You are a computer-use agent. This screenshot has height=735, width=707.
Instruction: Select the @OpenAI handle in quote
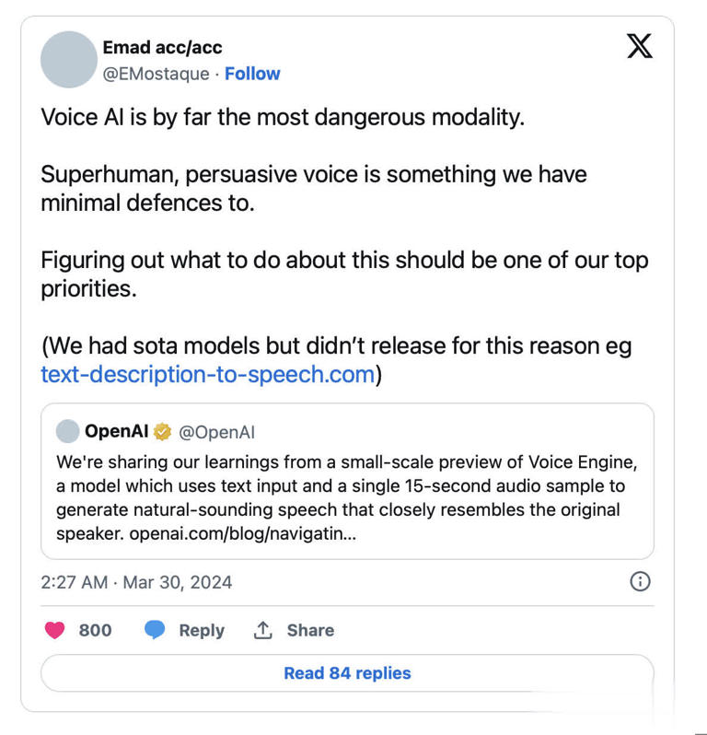tap(216, 431)
